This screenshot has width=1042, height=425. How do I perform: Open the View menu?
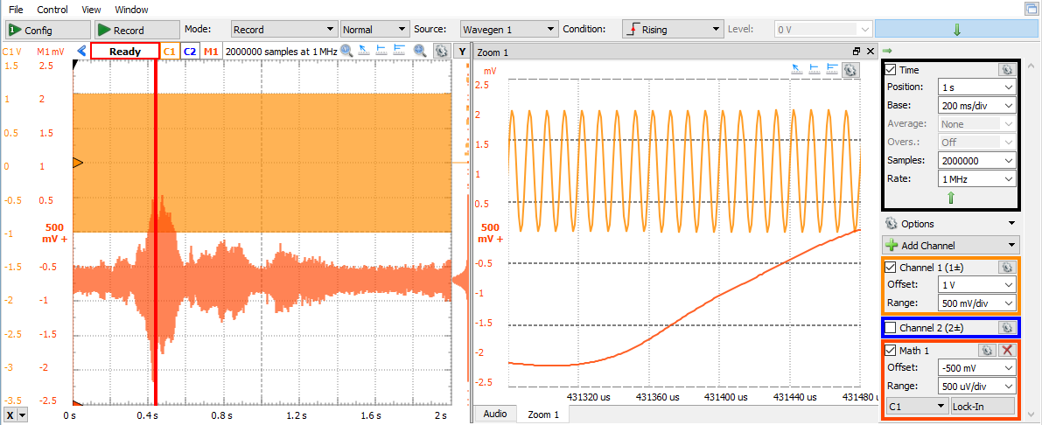pyautogui.click(x=91, y=10)
